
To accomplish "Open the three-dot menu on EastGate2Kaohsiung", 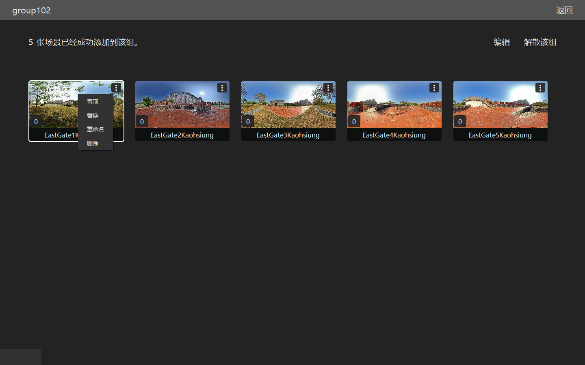I will point(222,88).
